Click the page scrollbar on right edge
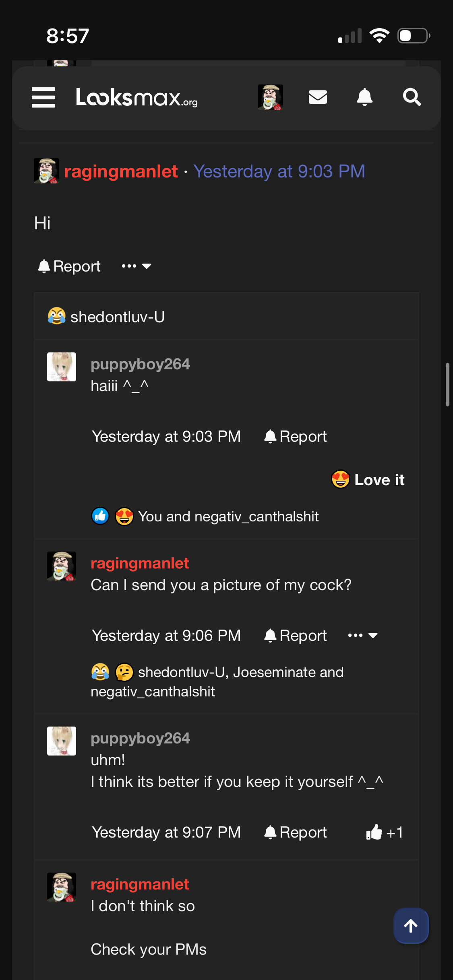This screenshot has width=453, height=980. coord(447,385)
